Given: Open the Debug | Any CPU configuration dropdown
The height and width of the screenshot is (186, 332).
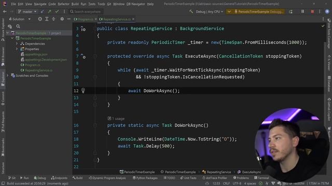Looking at the screenshot, I should tap(209, 11).
